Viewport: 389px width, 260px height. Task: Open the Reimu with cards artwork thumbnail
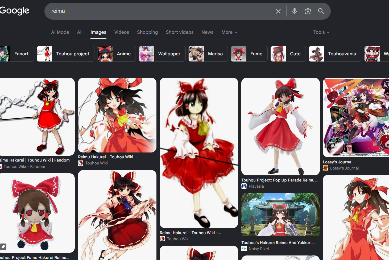click(117, 215)
